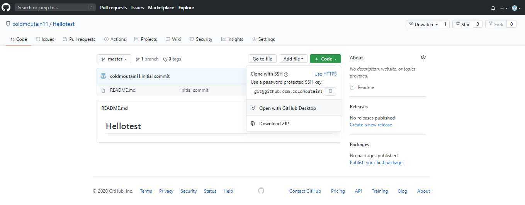Open Explore in top navigation
525x205 pixels.
click(x=186, y=8)
